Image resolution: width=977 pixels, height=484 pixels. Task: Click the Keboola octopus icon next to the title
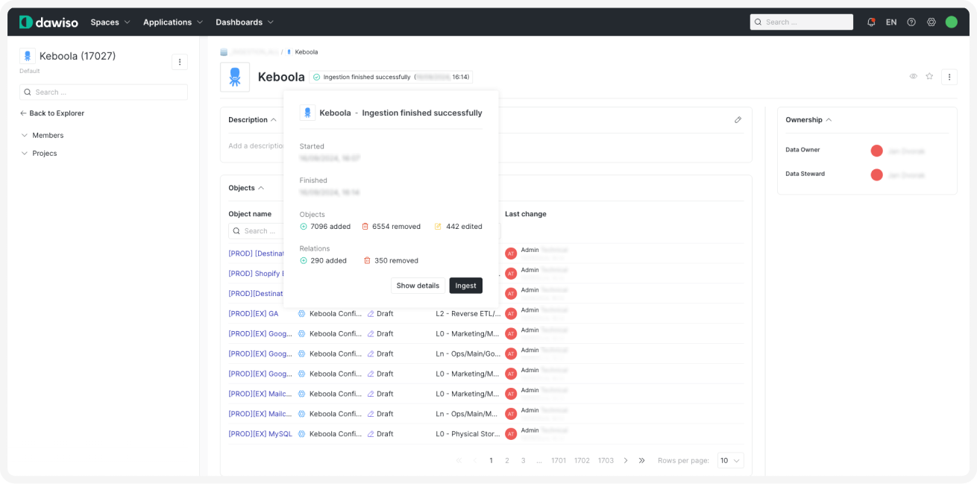pos(235,76)
